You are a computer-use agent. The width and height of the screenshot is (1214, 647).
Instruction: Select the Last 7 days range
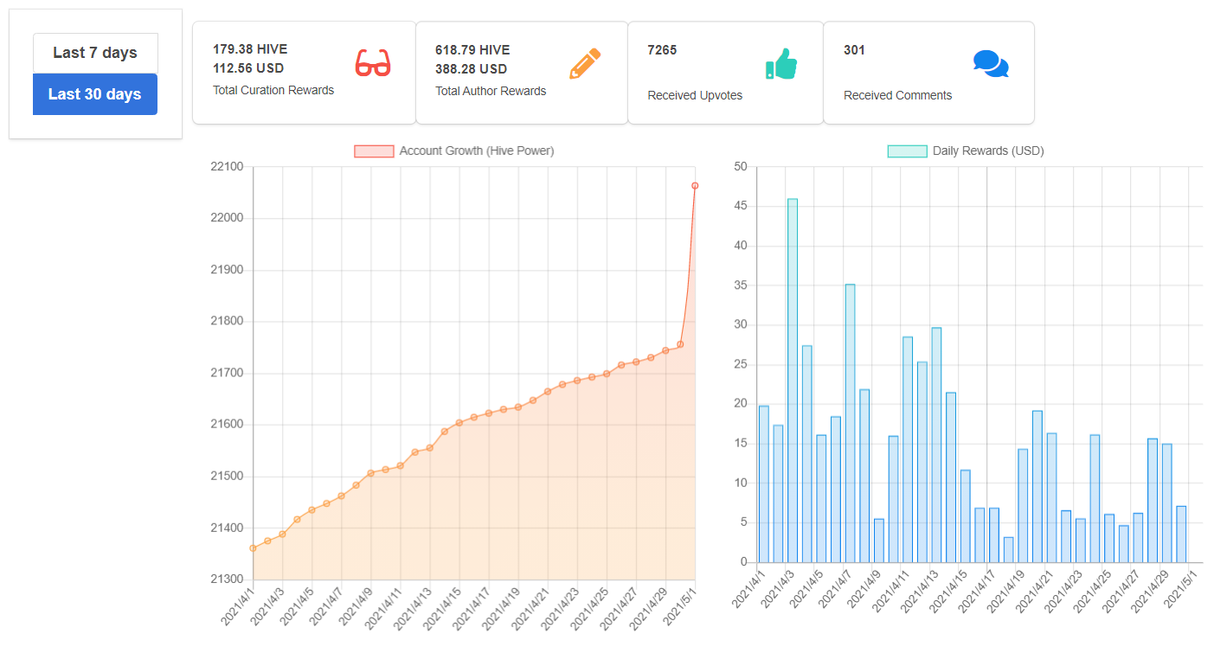click(x=95, y=53)
